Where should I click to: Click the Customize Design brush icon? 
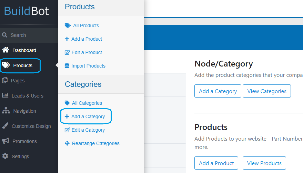(5, 126)
